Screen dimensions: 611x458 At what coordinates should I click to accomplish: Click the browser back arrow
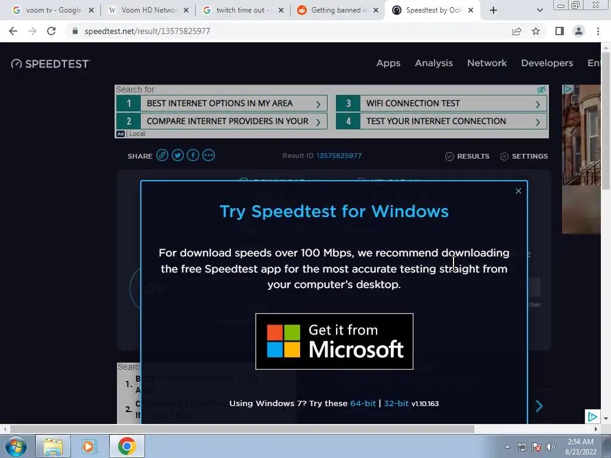[x=13, y=31]
